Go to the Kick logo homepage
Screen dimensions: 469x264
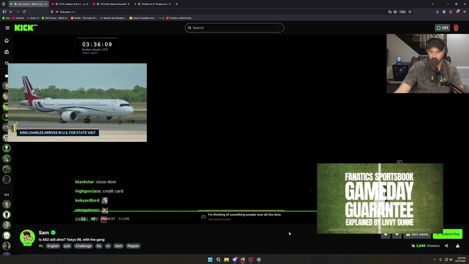coord(26,27)
